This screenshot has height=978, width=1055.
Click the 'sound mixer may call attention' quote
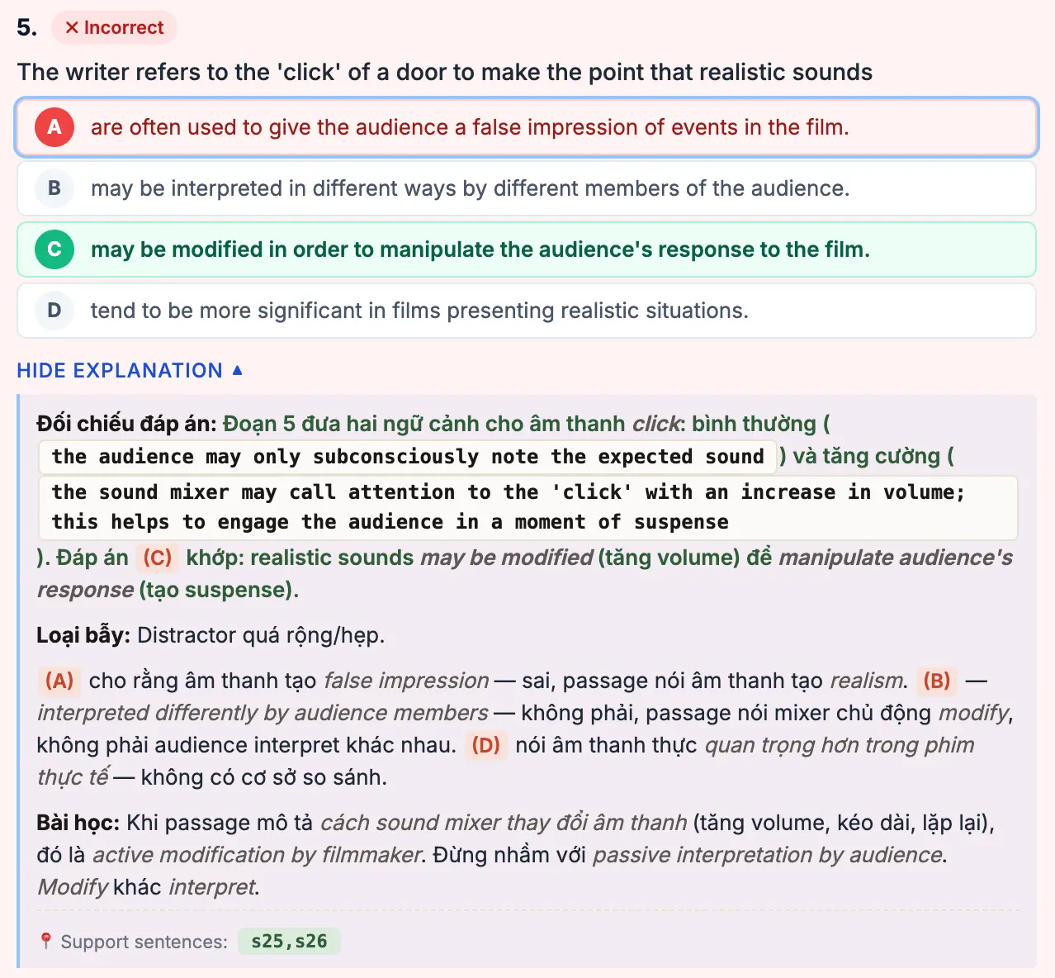[527, 507]
